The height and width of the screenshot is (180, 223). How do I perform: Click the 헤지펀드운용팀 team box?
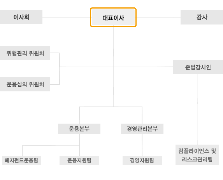21,160
